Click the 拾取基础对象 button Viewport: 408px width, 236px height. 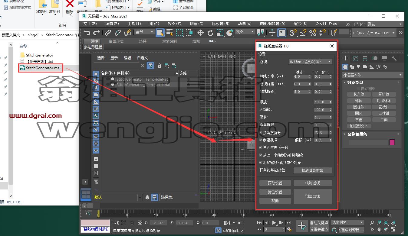(313, 170)
